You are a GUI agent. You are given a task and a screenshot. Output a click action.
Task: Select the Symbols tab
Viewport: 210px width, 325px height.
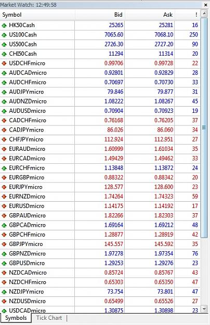(16, 318)
